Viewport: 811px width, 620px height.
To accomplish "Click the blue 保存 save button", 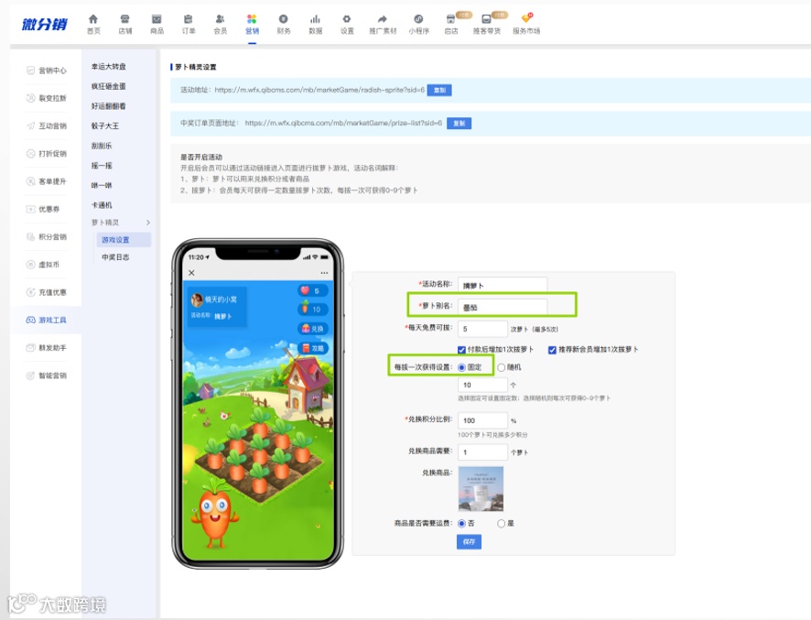I will (x=469, y=541).
